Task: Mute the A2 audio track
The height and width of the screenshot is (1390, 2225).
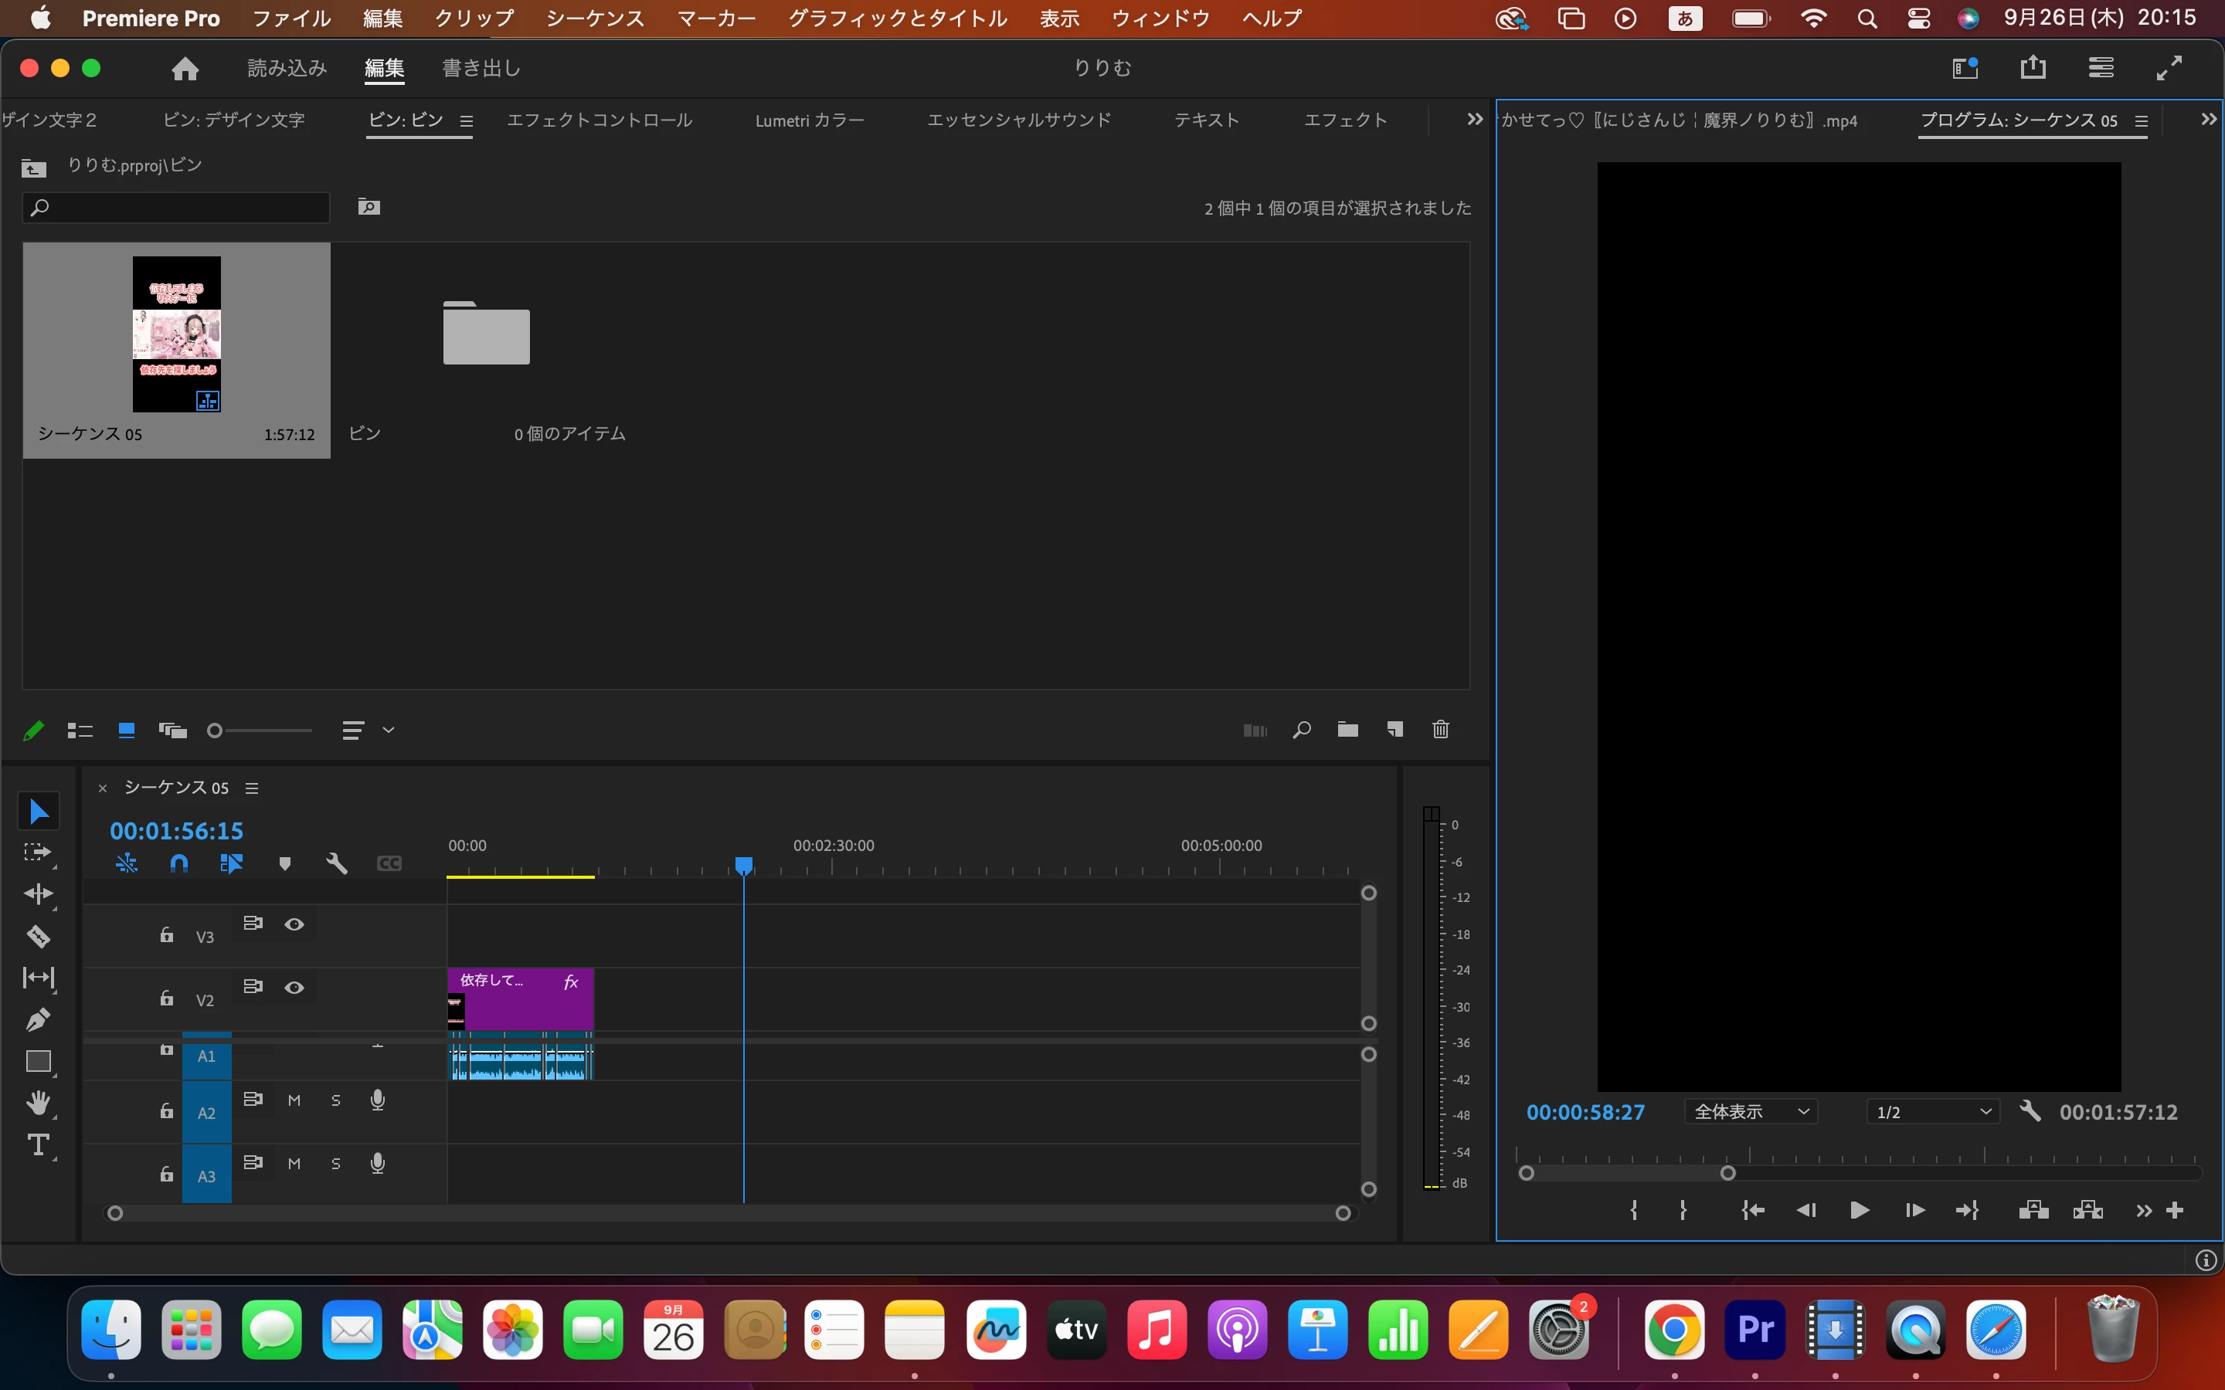Action: pyautogui.click(x=294, y=1100)
